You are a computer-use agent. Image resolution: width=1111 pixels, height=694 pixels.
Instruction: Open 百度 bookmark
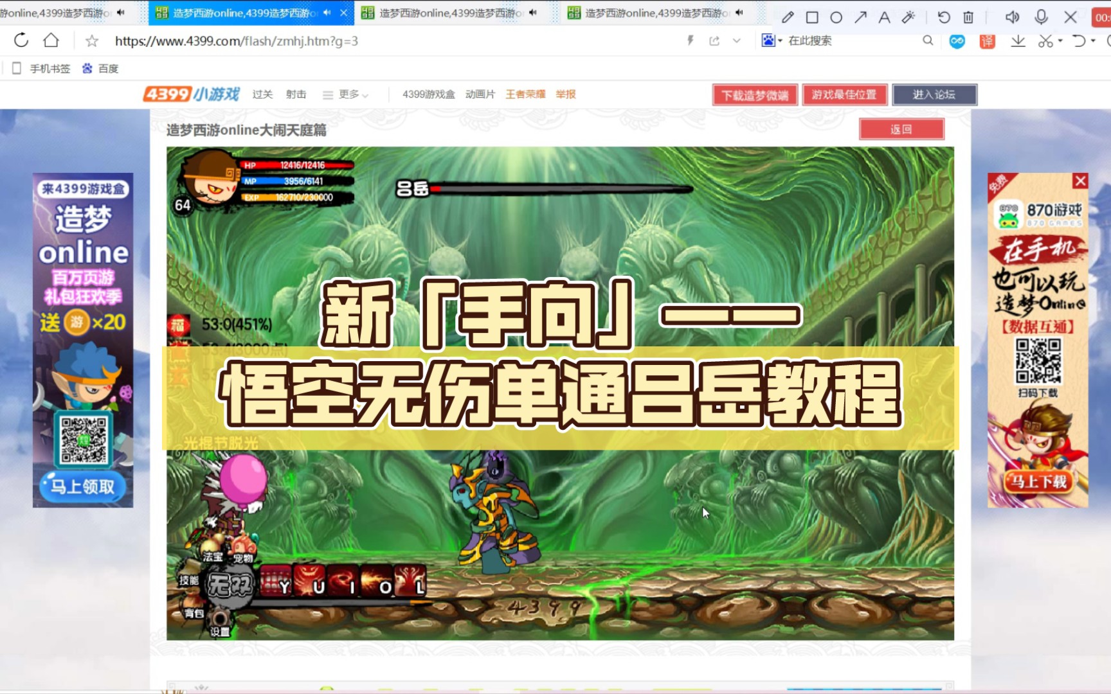click(100, 68)
